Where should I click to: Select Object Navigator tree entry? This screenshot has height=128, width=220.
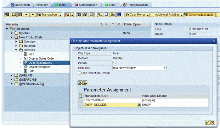pos(39,67)
